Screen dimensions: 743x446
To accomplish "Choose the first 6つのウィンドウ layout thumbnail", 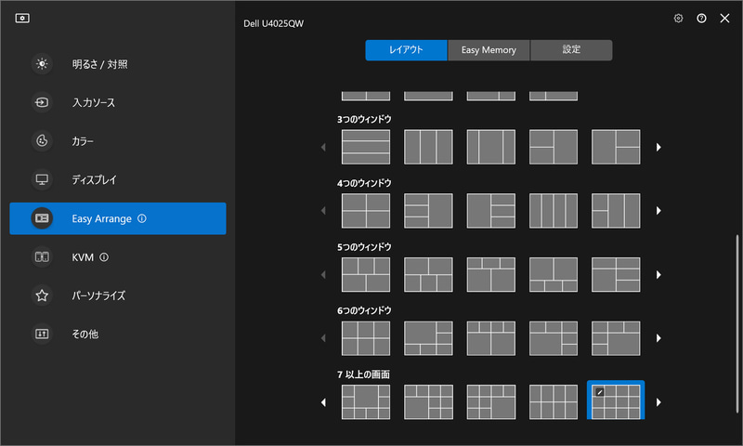I will pyautogui.click(x=365, y=338).
